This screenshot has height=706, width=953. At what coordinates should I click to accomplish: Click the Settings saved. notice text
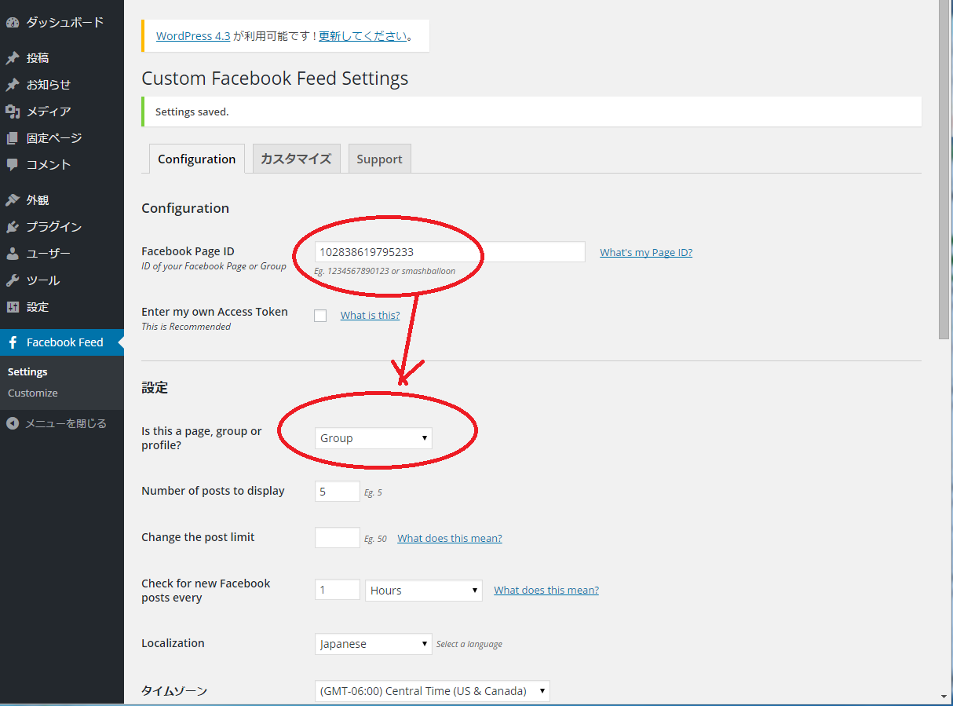point(192,112)
